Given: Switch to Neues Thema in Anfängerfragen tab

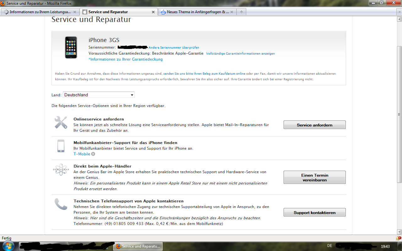Looking at the screenshot, I should (x=195, y=12).
